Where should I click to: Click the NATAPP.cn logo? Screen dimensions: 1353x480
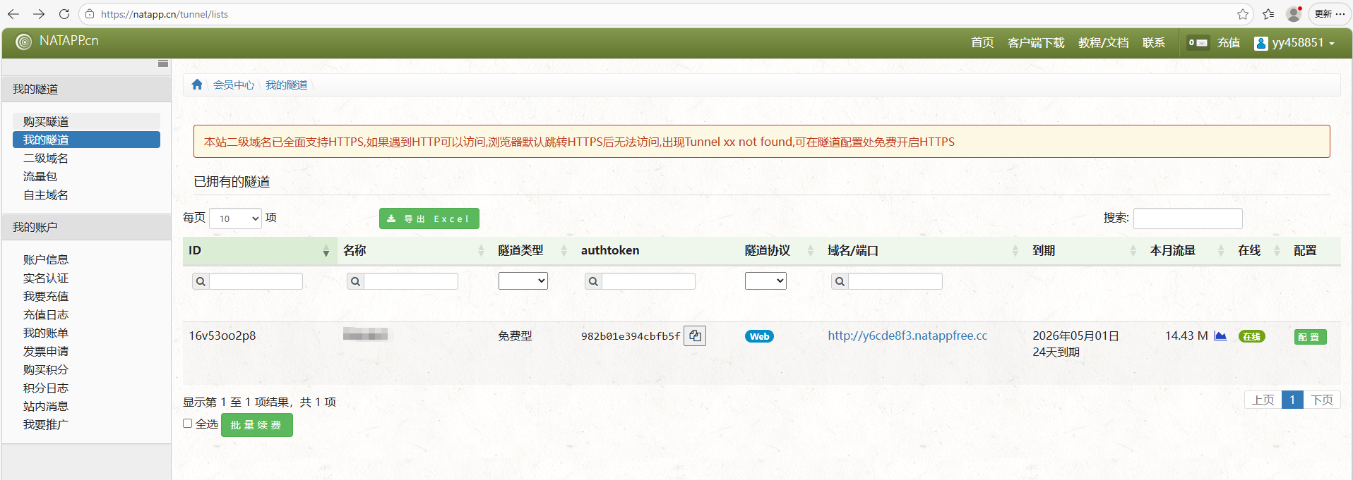[x=57, y=42]
